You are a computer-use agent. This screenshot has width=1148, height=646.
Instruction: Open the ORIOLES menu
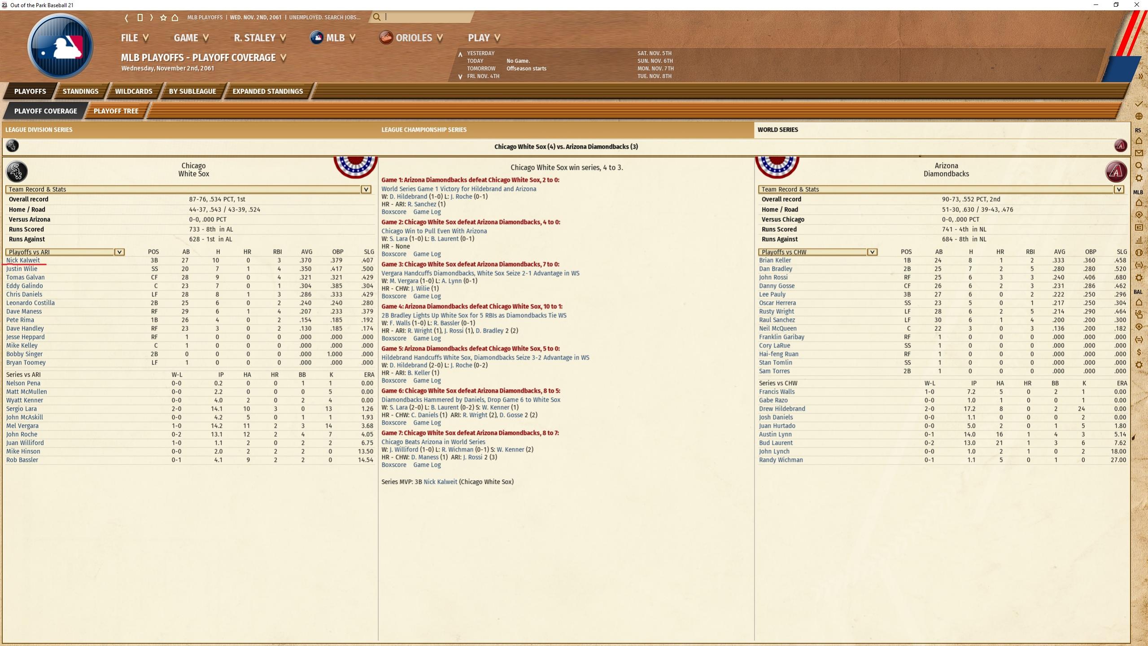tap(411, 38)
